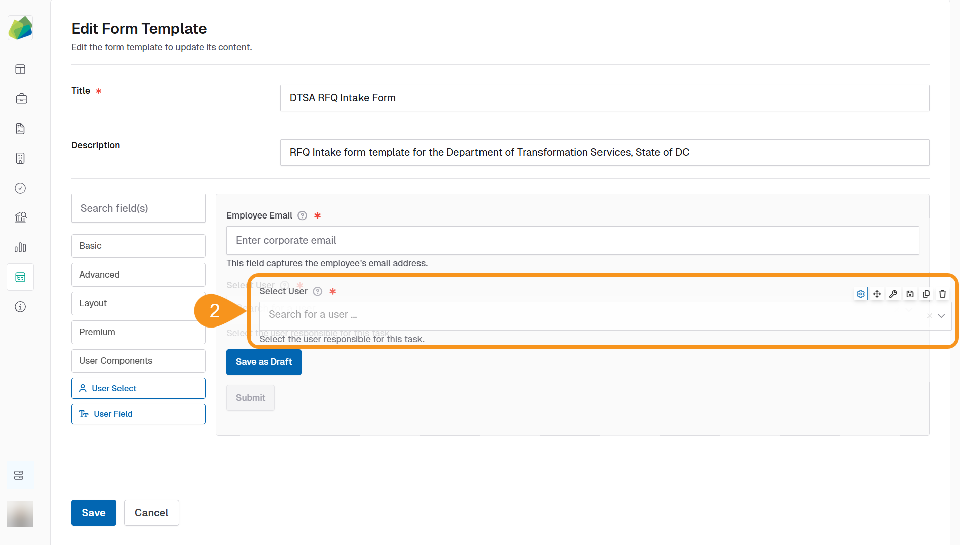Open the briefcase sidebar icon
Image resolution: width=960 pixels, height=545 pixels.
click(x=21, y=99)
